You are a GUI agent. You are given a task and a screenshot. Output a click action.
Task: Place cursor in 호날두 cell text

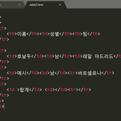pos(24,56)
